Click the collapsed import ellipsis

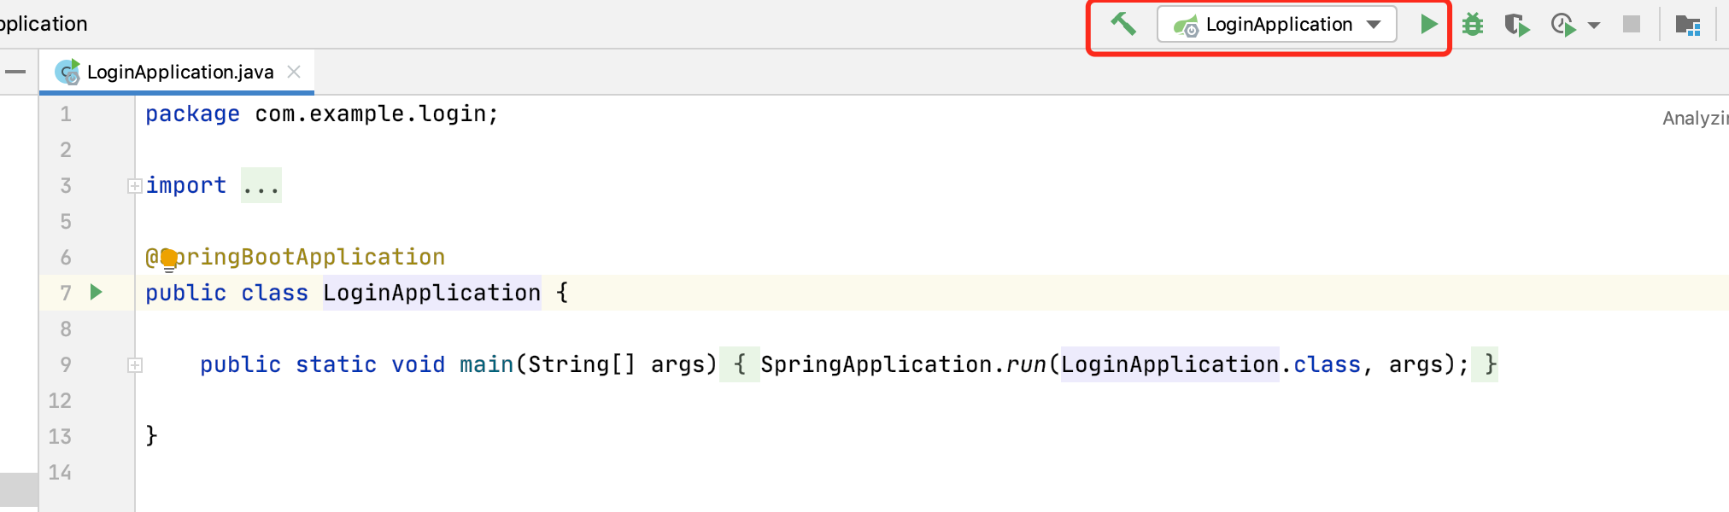pos(261,186)
